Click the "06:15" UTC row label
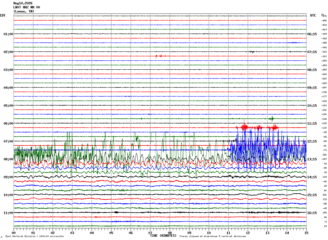The image size is (328, 240). (312, 34)
